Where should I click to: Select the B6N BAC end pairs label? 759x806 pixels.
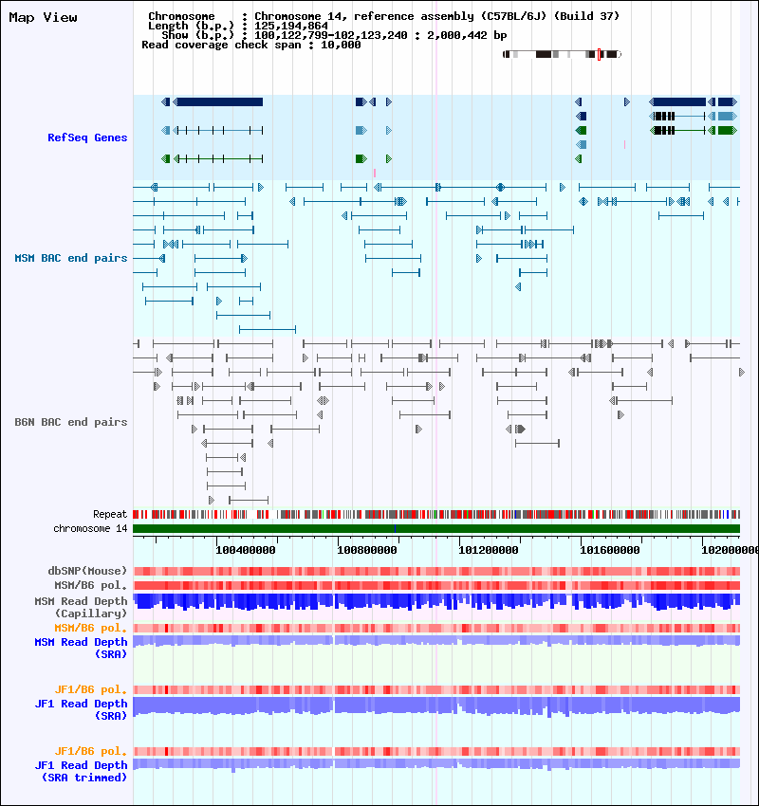71,422
